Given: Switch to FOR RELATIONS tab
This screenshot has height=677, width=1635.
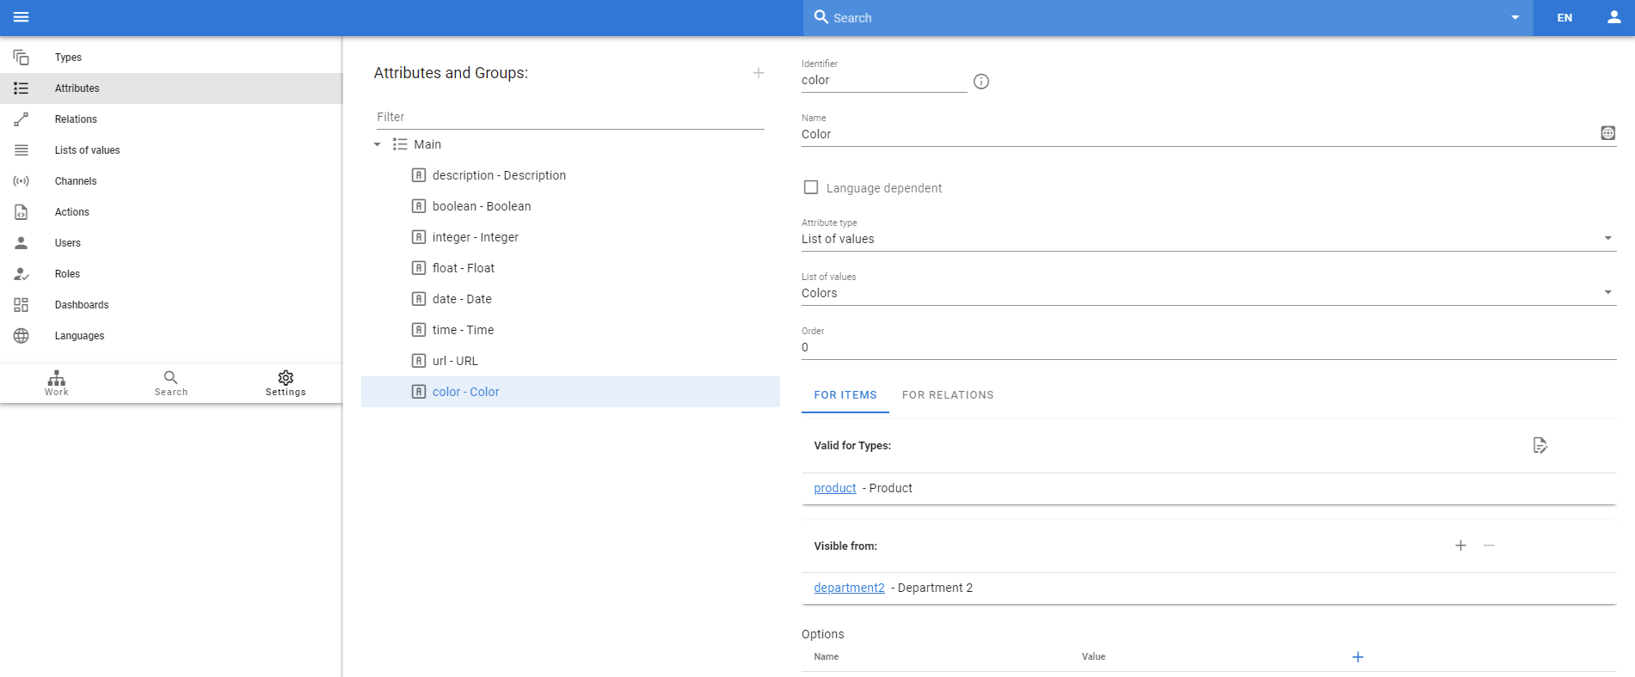Looking at the screenshot, I should click(x=948, y=395).
